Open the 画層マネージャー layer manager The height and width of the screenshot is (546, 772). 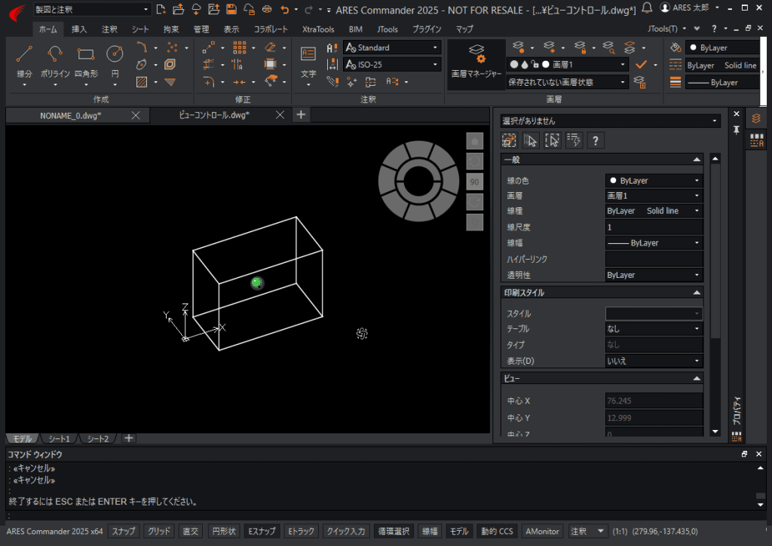(x=476, y=62)
